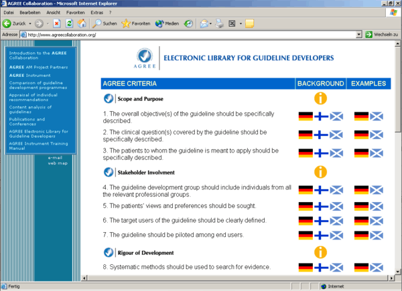Click Finnish background flag for criterion 1
Viewport: 402px width, 291px height.
(x=321, y=116)
